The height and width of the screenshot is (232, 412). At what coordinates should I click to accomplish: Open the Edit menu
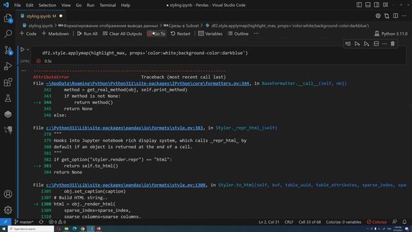click(x=30, y=5)
